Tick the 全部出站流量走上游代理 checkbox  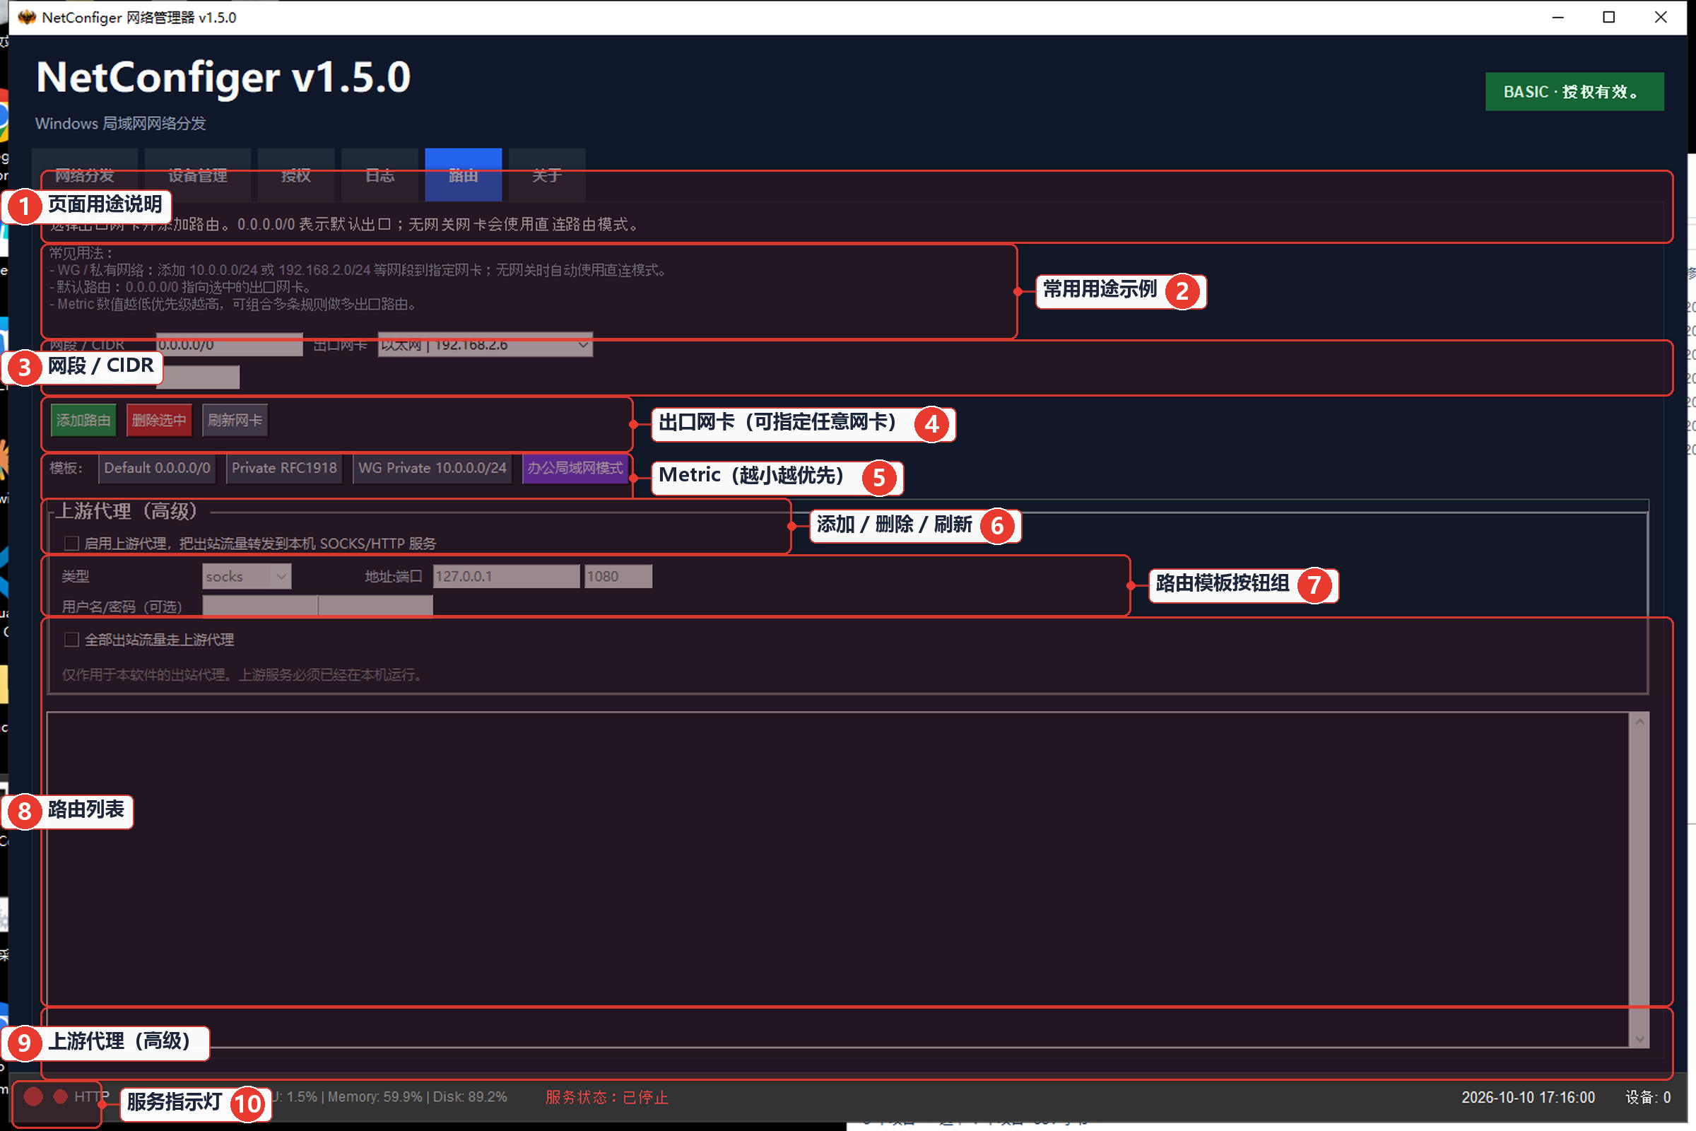[x=71, y=640]
